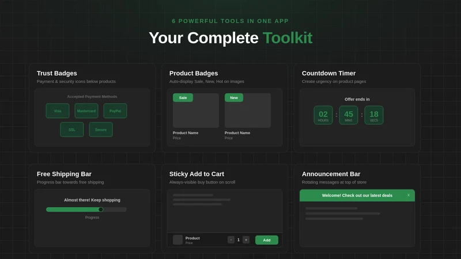Click the 'Progress' label under the bar
The width and height of the screenshot is (461, 259).
92,218
